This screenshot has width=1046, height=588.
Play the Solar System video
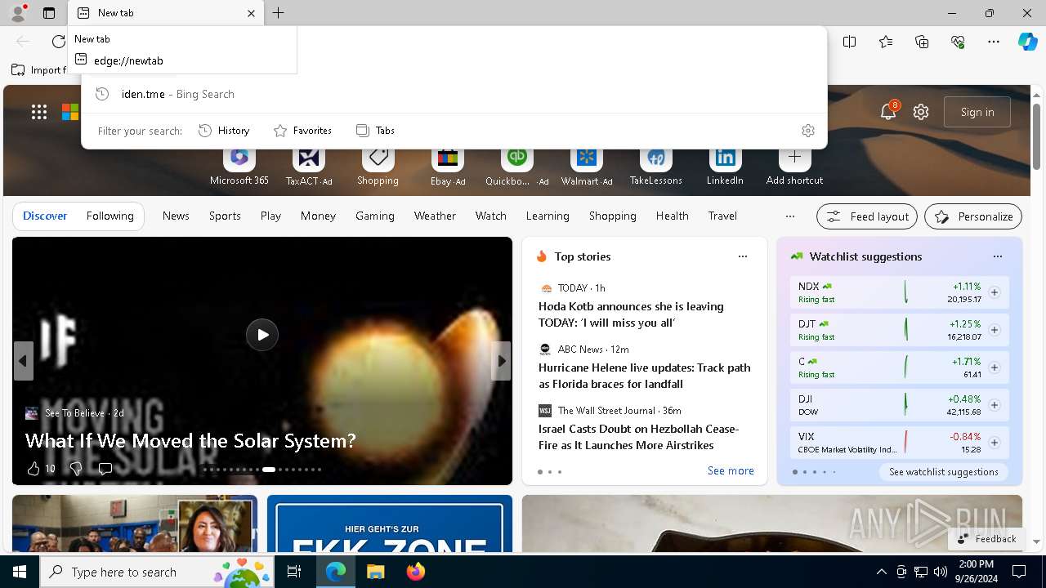coord(262,335)
